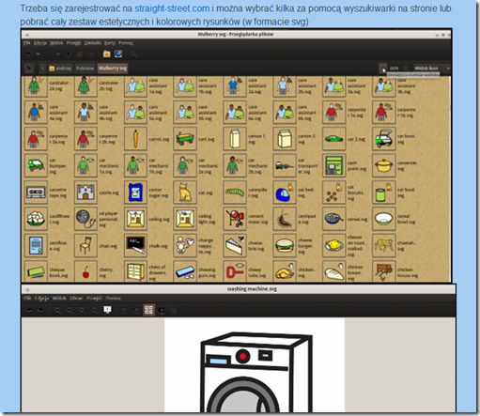
Task: Select the cement mixer.svg file icon
Action: 235,219
